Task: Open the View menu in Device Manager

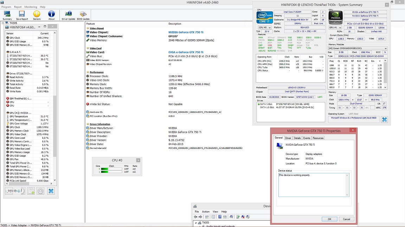Action: tap(216, 212)
